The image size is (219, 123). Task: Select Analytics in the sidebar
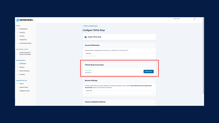(22, 74)
